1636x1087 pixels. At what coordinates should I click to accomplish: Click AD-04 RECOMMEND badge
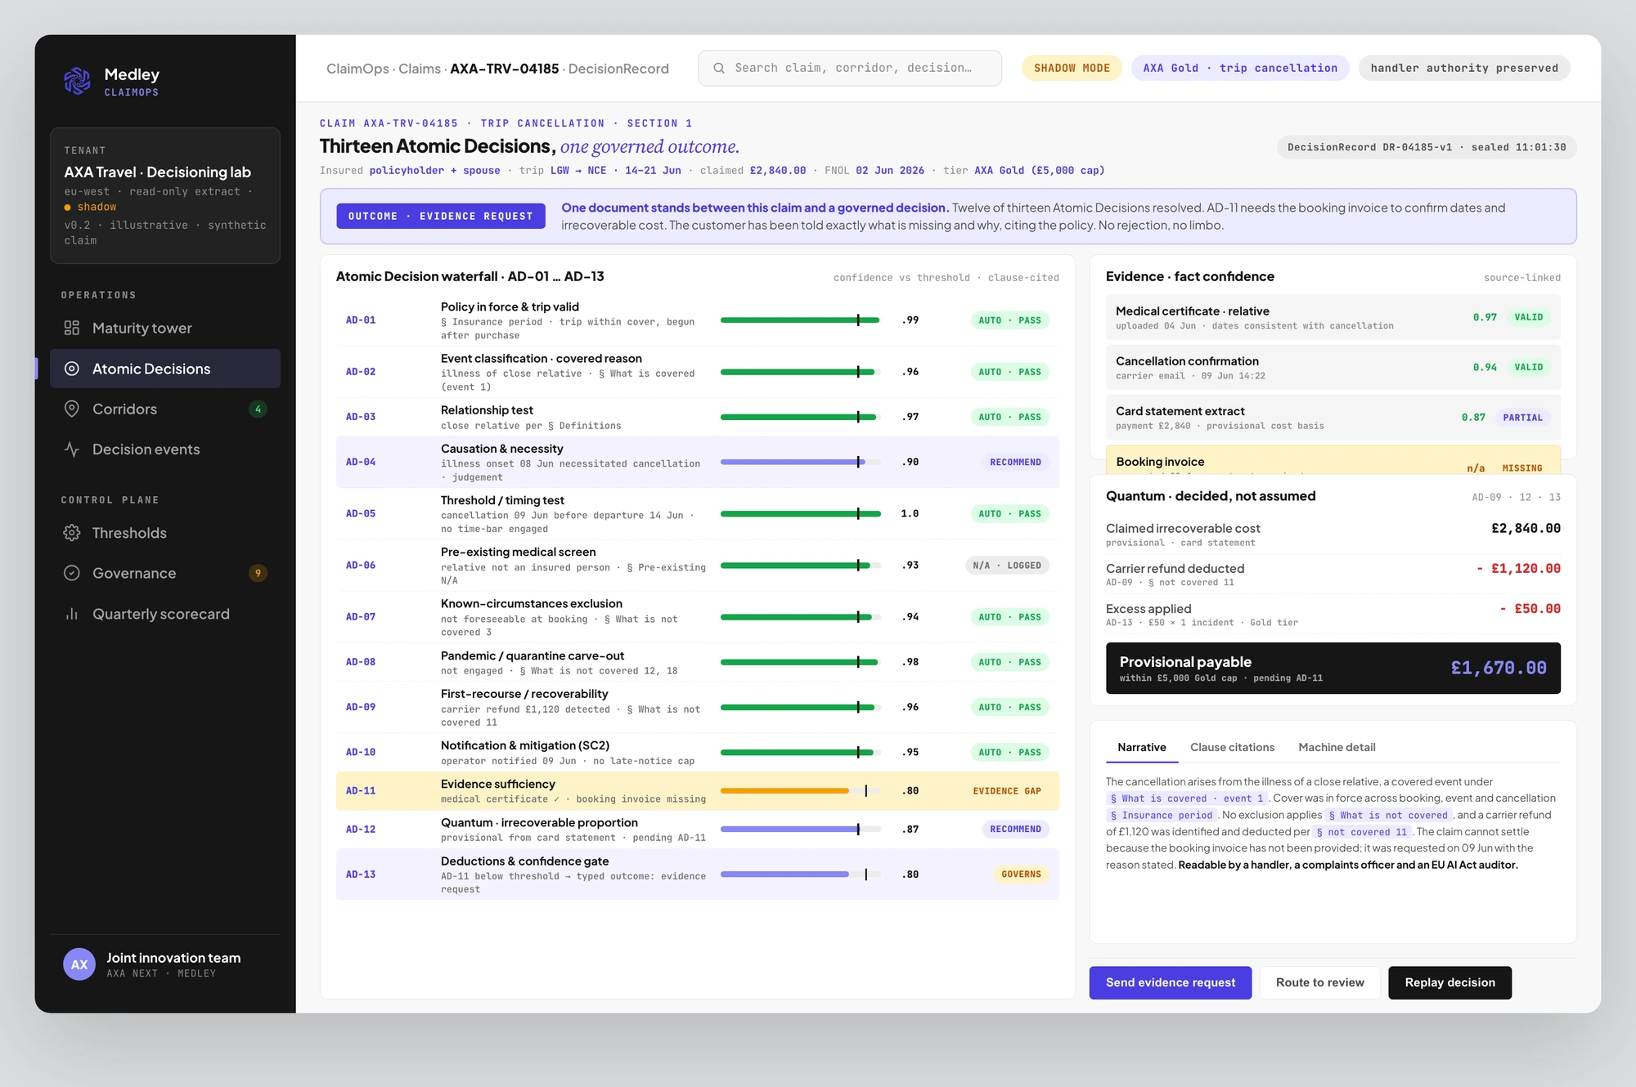(1015, 462)
